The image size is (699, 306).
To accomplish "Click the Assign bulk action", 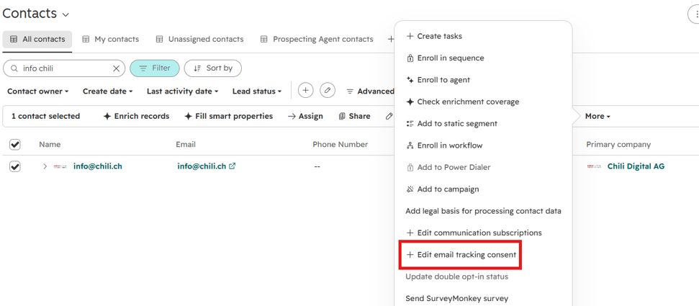I will 305,117.
